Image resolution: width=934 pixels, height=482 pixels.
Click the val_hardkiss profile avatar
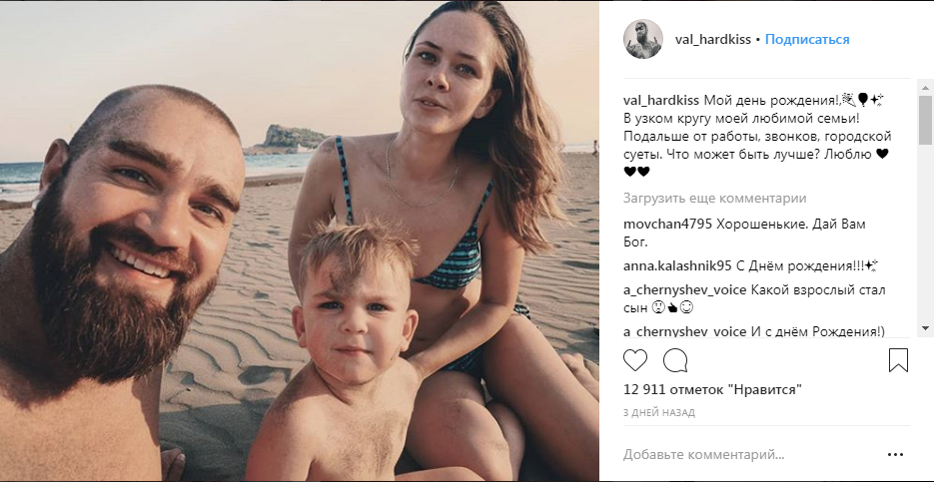643,39
